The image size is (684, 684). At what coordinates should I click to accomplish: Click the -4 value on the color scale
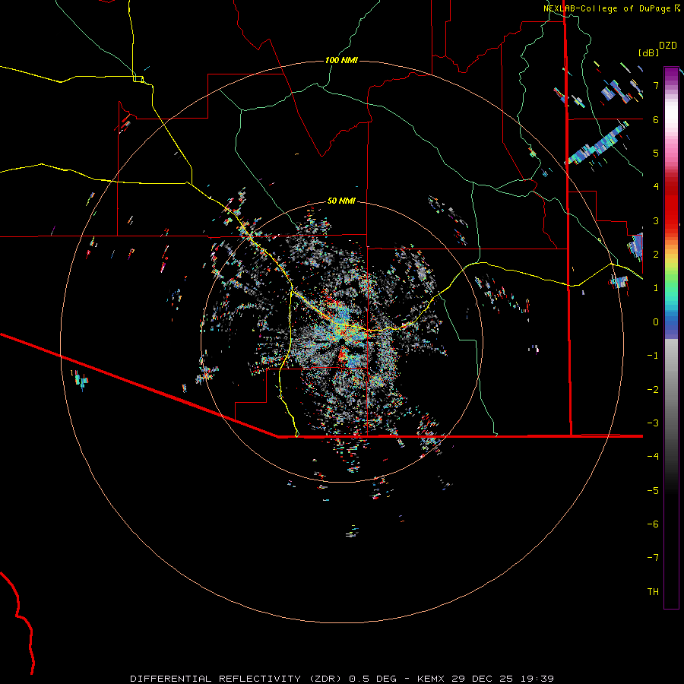(x=653, y=457)
